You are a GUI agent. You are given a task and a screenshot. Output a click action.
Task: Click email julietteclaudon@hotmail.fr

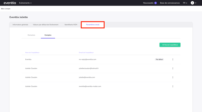pyautogui.click(x=89, y=68)
